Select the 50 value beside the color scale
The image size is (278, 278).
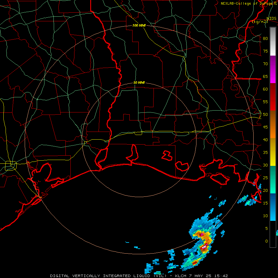pos(265,115)
